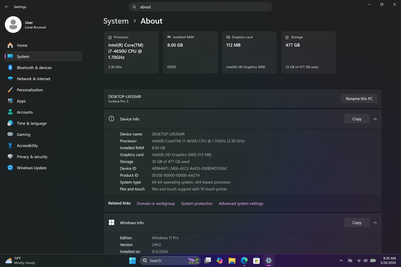Click the Graphics card card icon
Screen dimensions: 401x267
[x=228, y=37]
